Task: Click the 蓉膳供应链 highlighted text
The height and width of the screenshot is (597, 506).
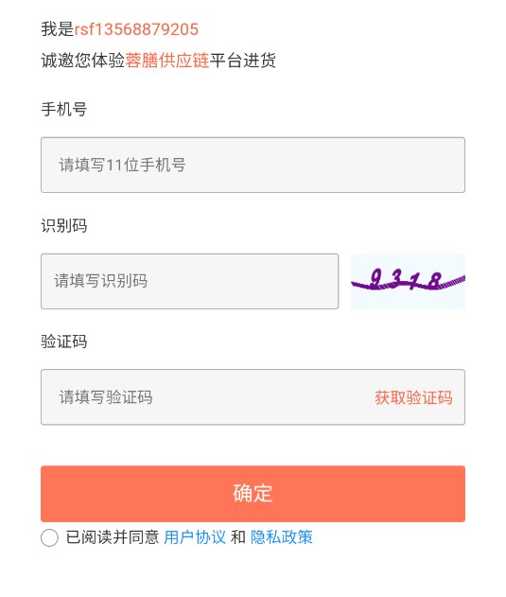Action: (167, 61)
